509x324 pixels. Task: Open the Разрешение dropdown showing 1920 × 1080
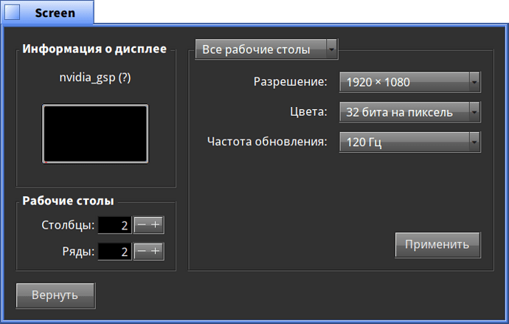coord(409,82)
